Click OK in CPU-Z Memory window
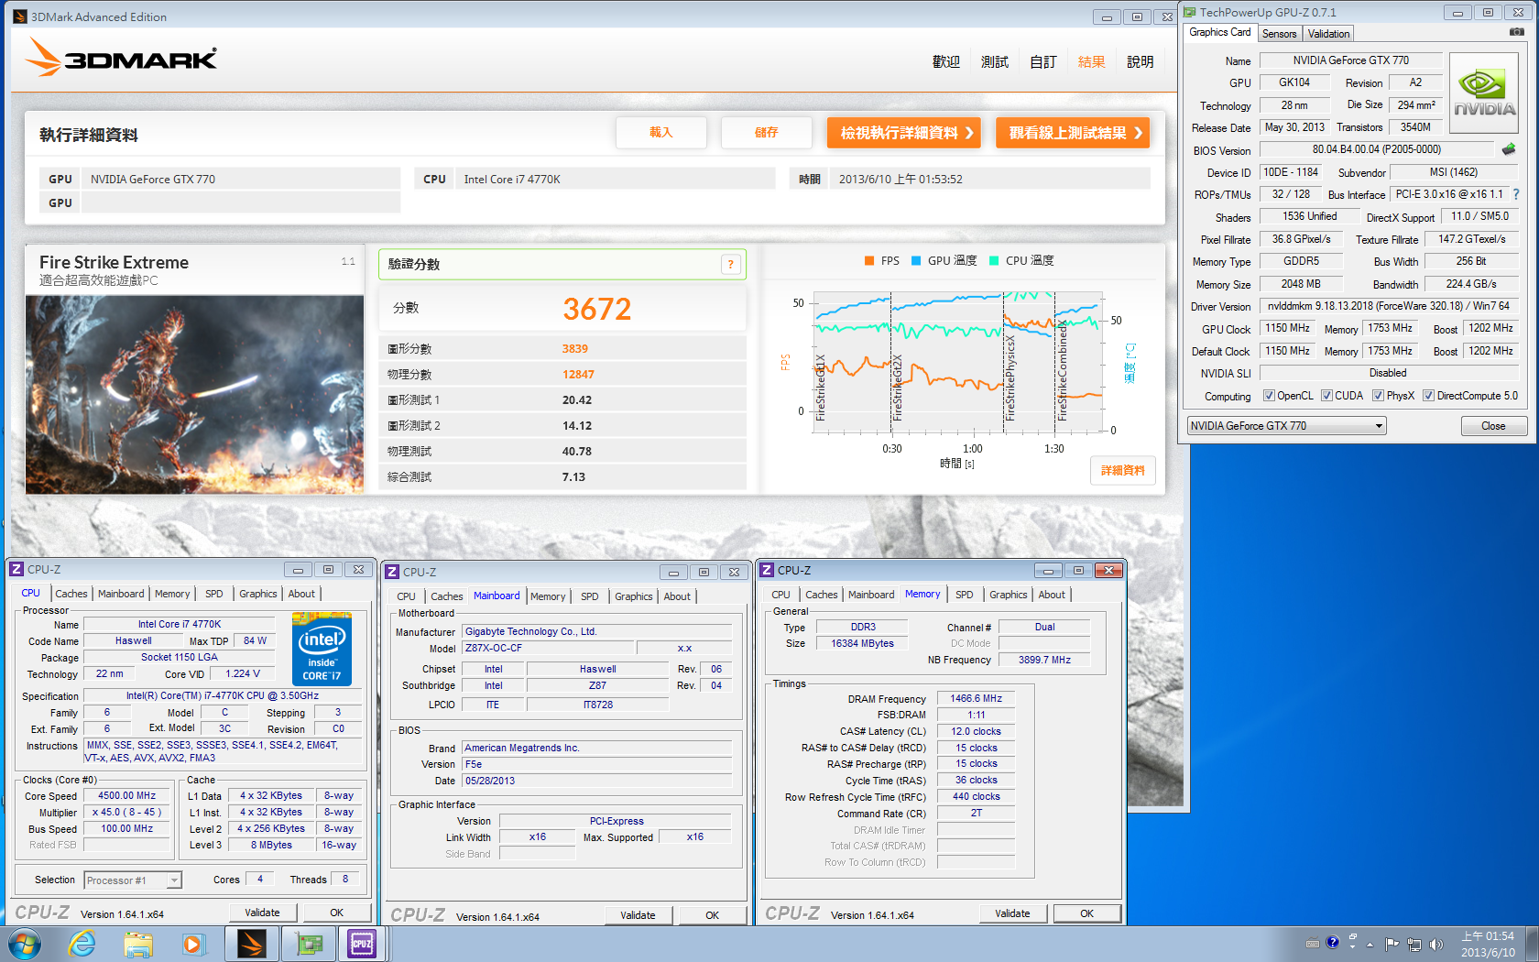 tap(1086, 913)
